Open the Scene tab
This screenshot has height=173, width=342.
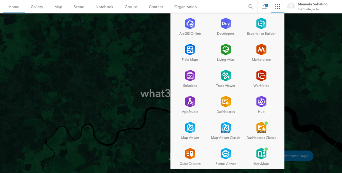[x=79, y=7]
